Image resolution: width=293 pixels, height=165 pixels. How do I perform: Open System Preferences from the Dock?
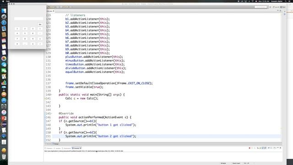point(4,106)
